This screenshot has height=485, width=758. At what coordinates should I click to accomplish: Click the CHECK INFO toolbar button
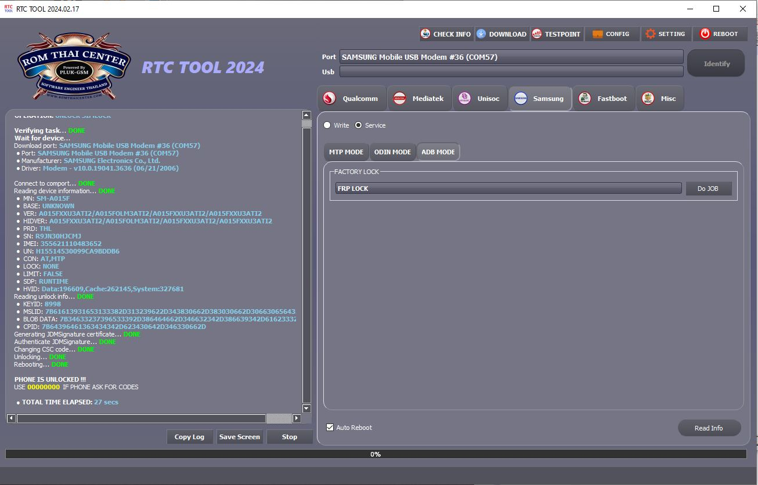(446, 34)
